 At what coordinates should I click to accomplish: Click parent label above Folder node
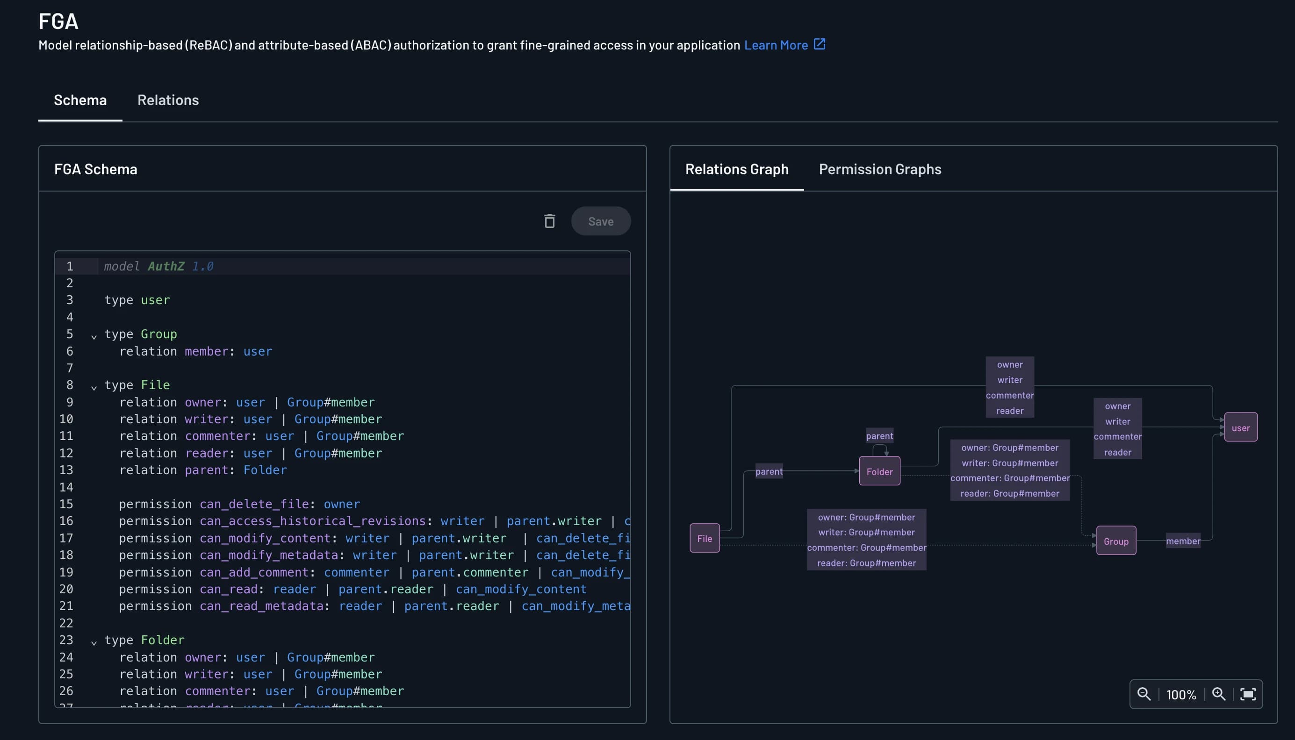tap(879, 435)
